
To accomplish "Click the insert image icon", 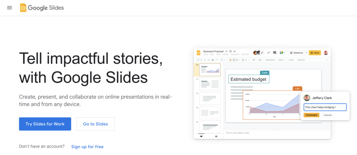I will [237, 60].
